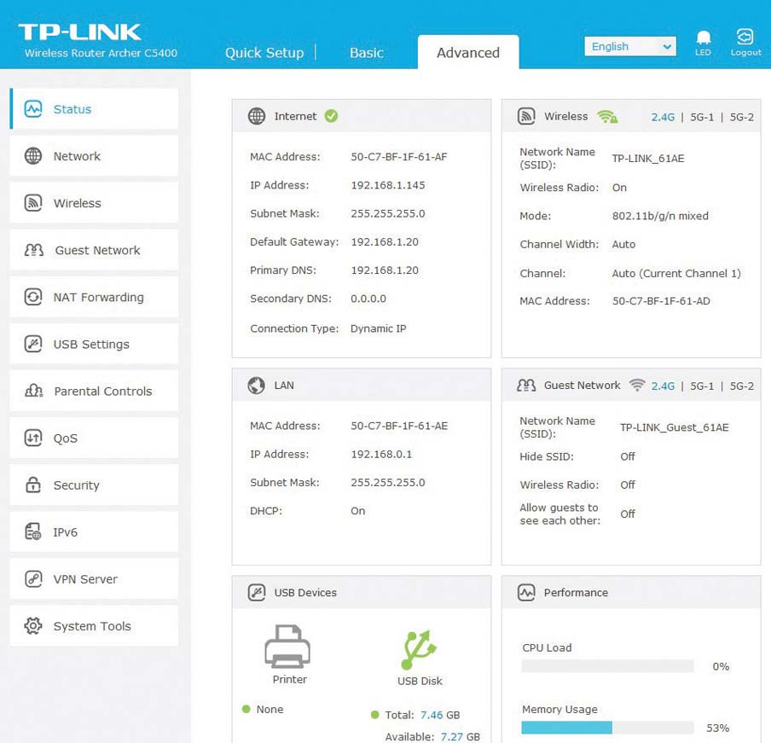
Task: Click the Guest Network panel header icon
Action: 526,385
